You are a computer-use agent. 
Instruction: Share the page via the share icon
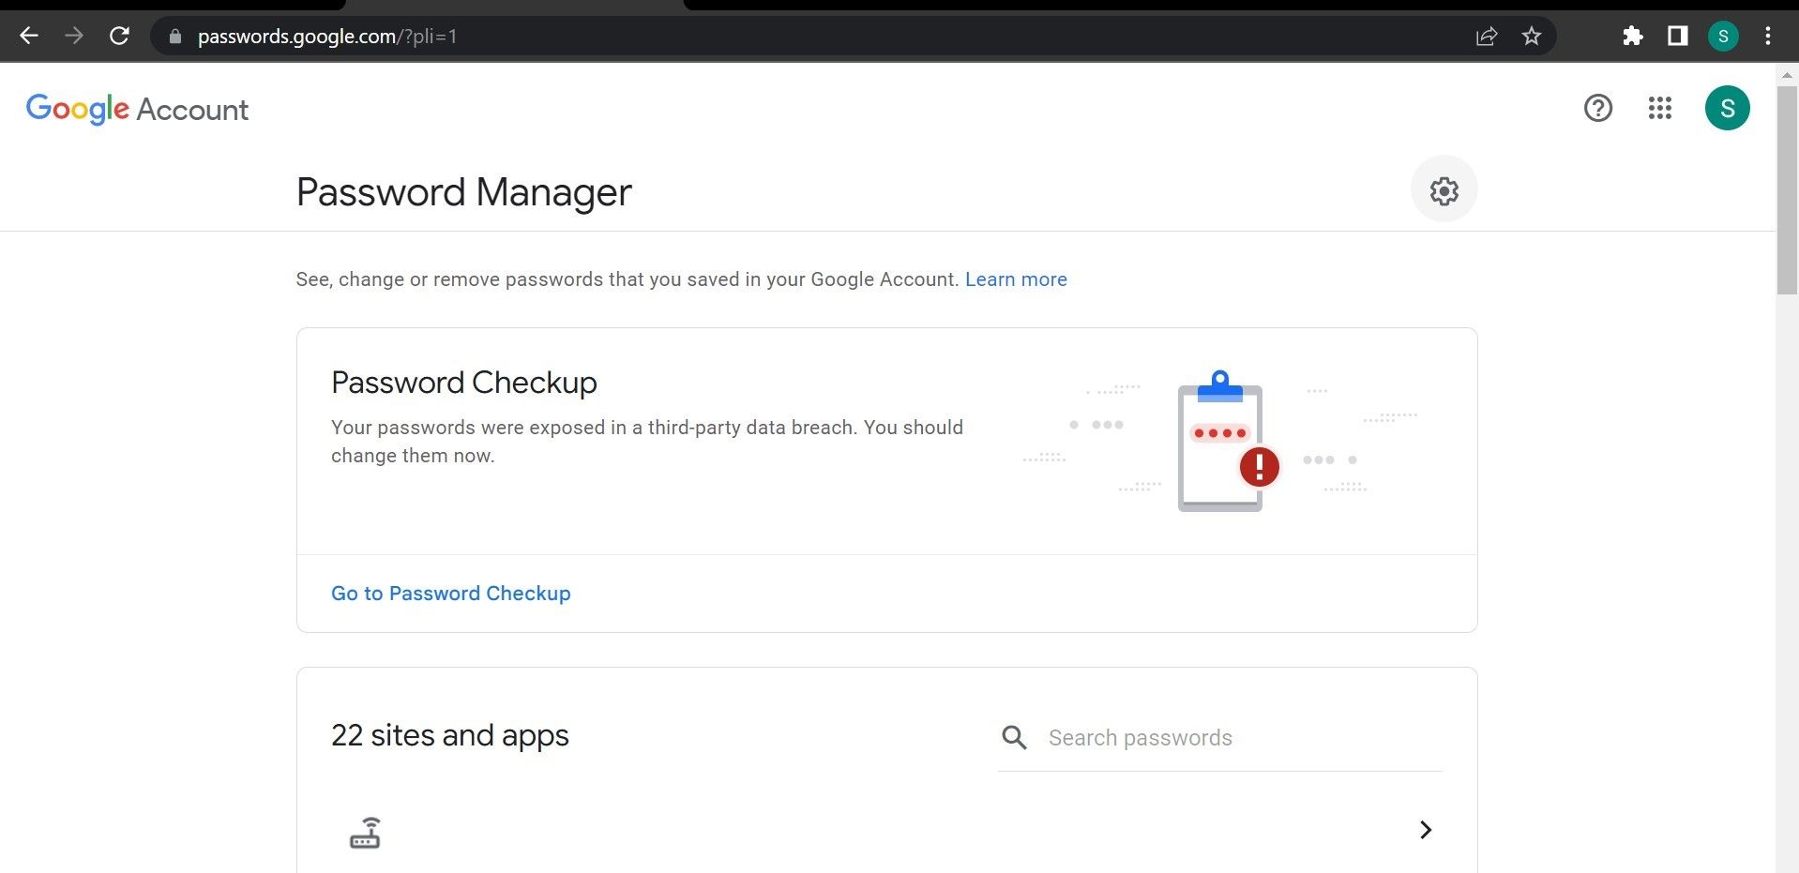(1487, 36)
